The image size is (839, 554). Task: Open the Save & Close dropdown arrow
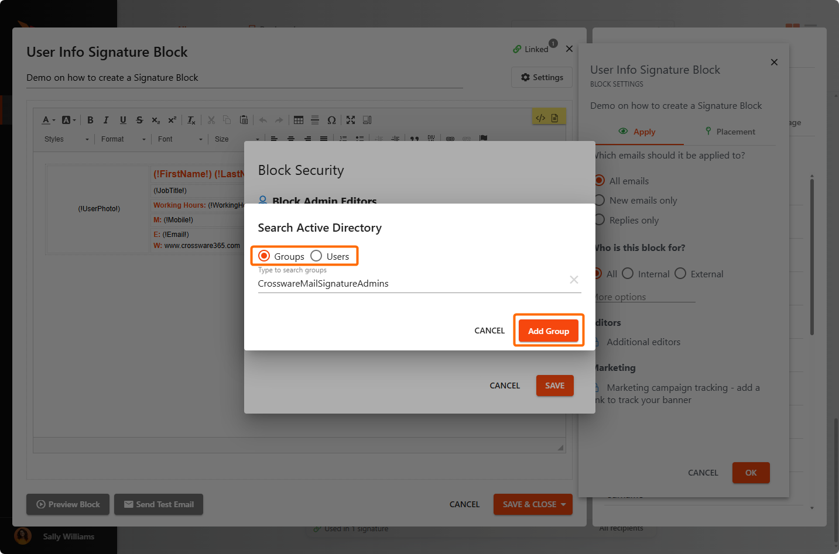click(563, 504)
